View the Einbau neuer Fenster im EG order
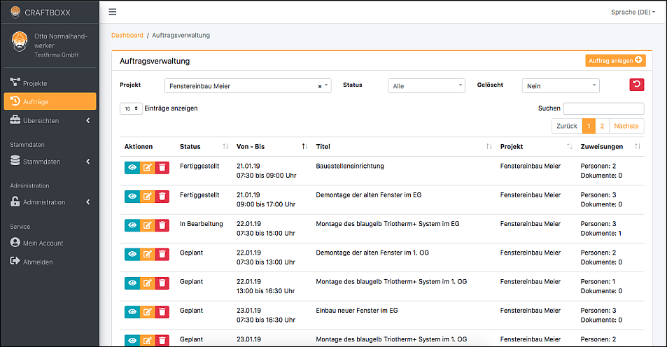 [x=132, y=312]
